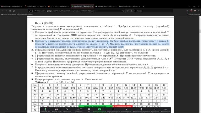Switch to Gmail inbox tab
This screenshot has height=113, width=201.
[x=11, y=6]
